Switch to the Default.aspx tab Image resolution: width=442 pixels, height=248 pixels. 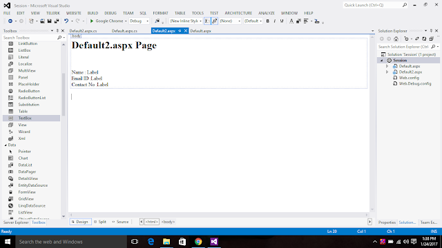(x=200, y=31)
